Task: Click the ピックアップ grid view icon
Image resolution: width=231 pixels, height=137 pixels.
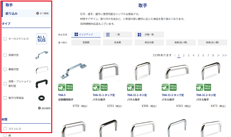Action: coord(76,34)
